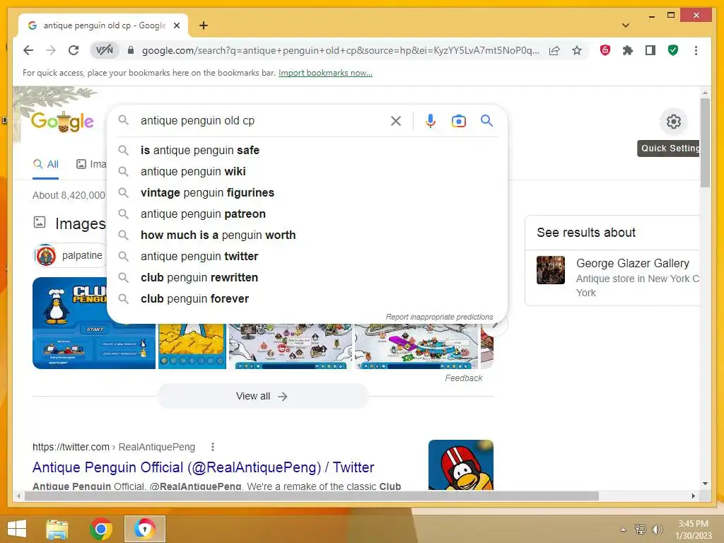Open Google Quick Settings gear
The width and height of the screenshot is (724, 543).
[674, 122]
